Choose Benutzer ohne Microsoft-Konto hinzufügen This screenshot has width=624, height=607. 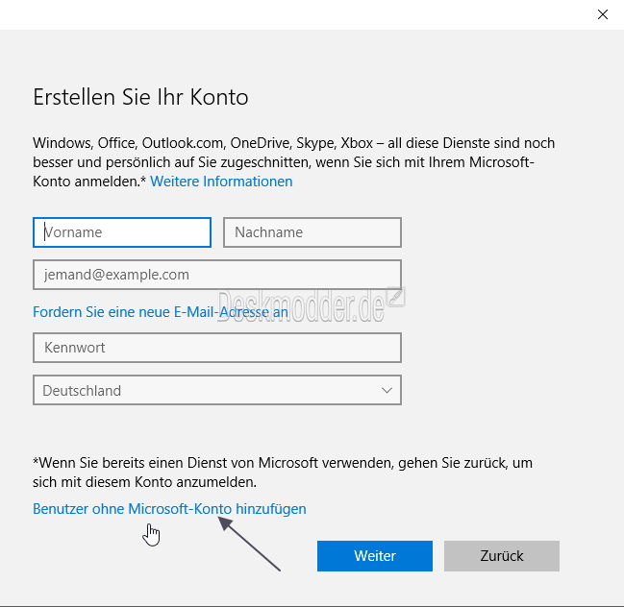click(169, 509)
